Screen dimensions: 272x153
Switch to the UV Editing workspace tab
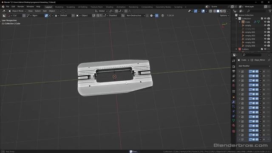(82, 7)
